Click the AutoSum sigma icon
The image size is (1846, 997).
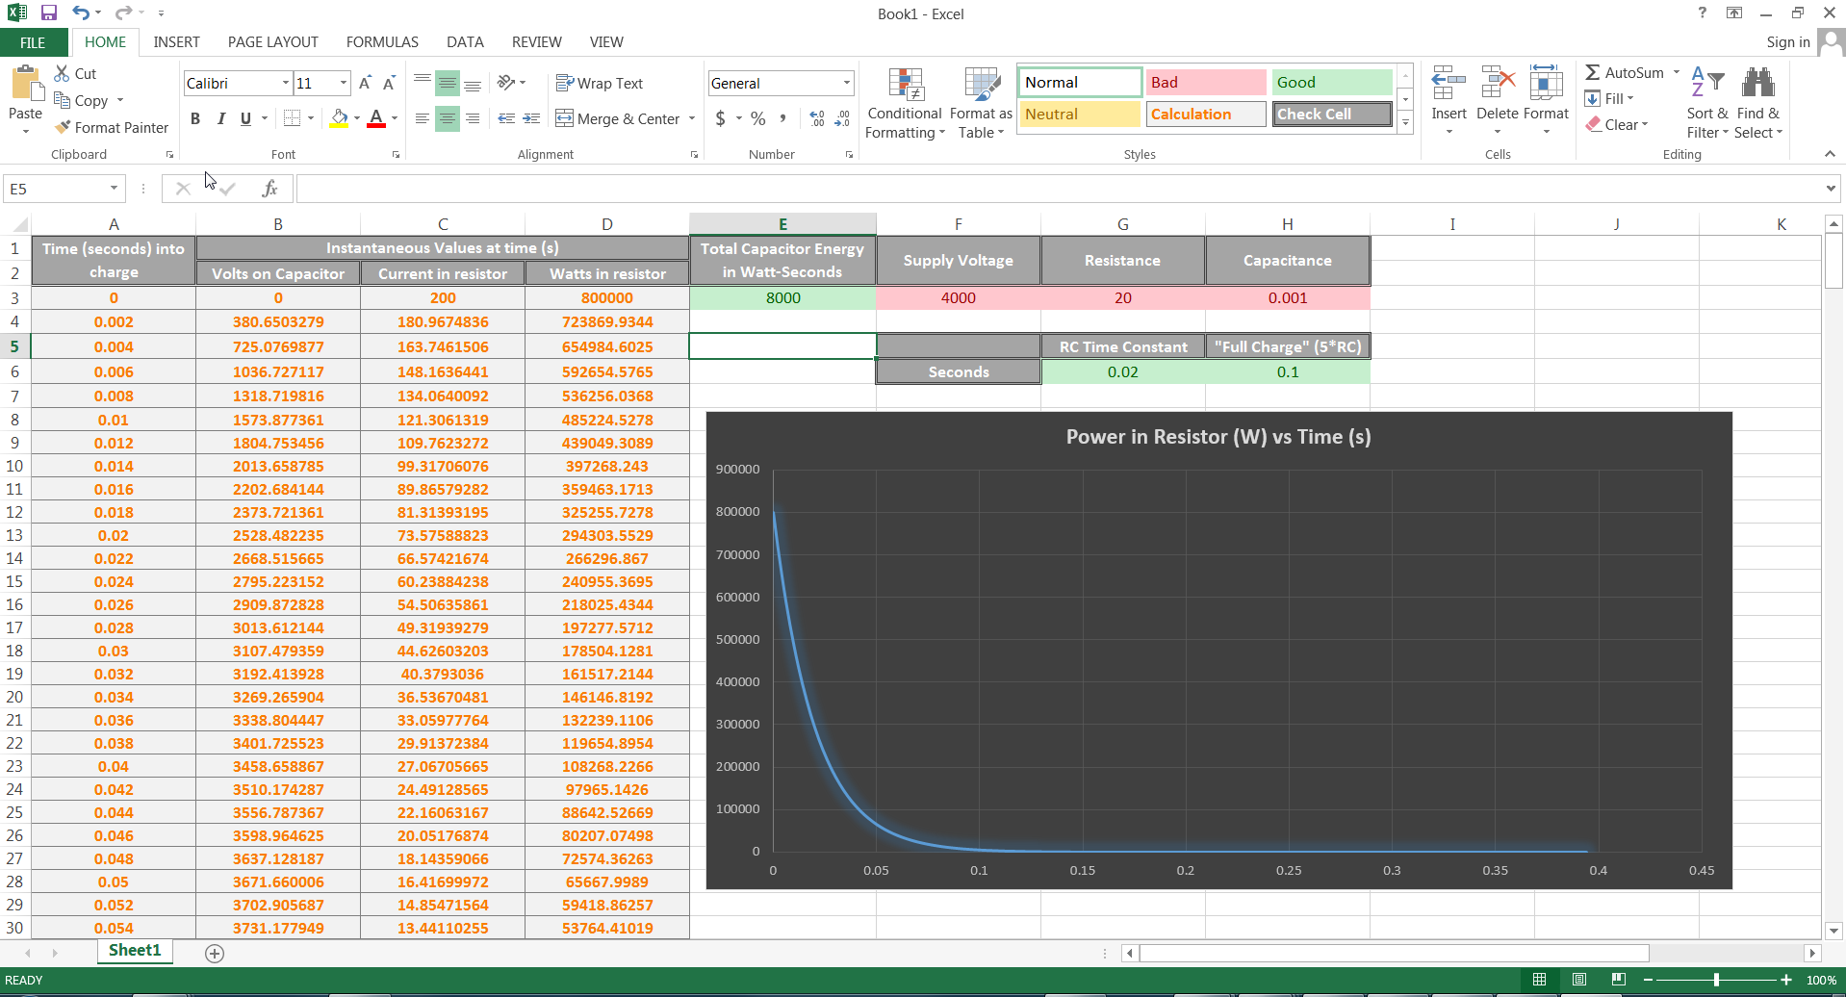1593,73
